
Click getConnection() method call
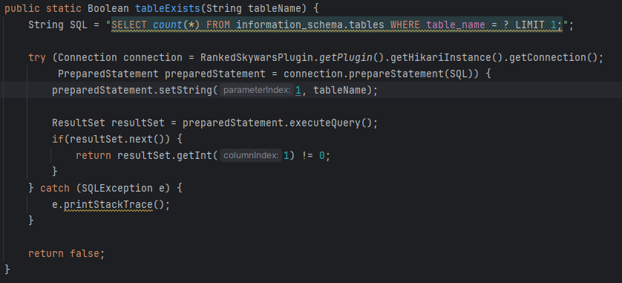[x=554, y=57]
